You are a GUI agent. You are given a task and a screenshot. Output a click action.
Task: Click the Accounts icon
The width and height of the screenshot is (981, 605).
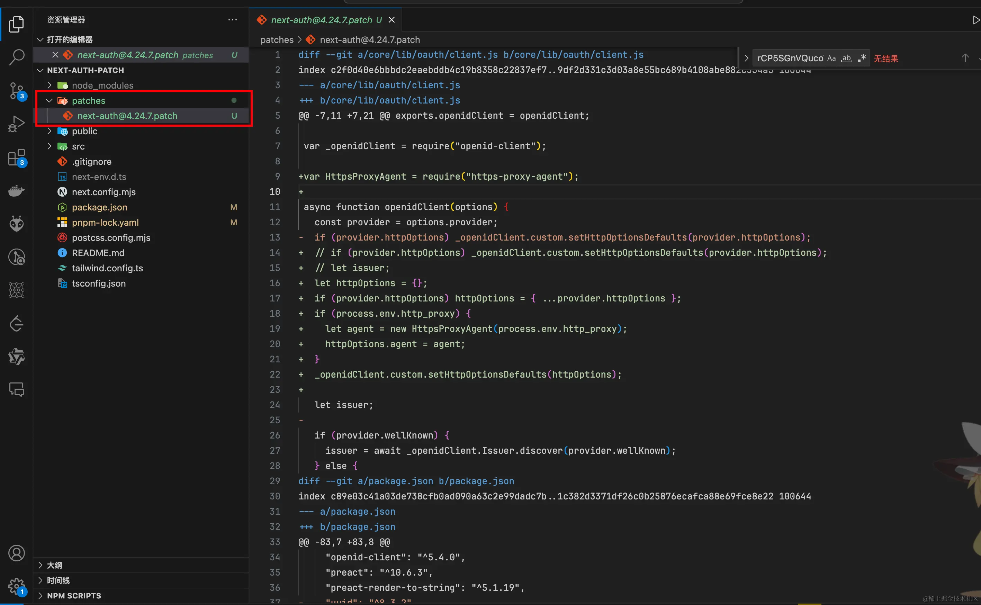coord(16,553)
